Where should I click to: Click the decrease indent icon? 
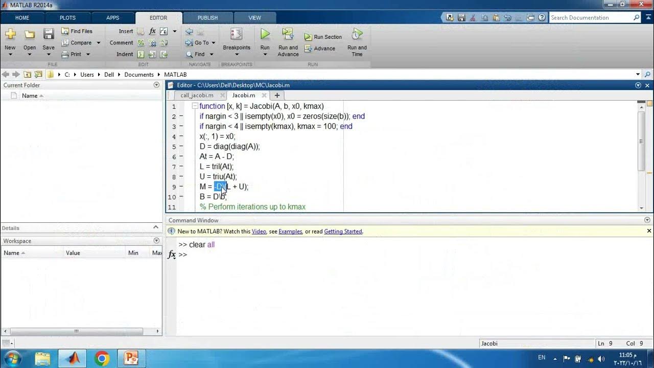point(163,54)
